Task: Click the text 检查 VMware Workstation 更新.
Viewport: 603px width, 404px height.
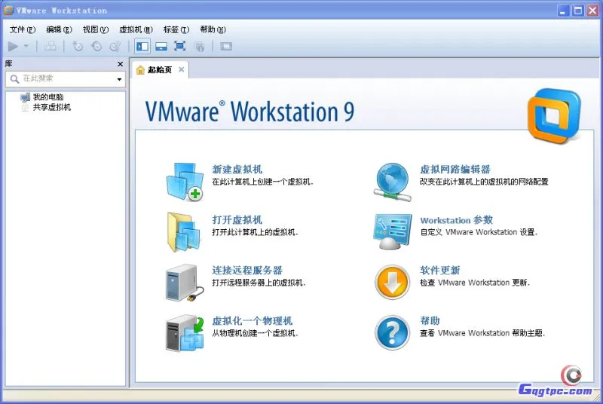Action: [475, 283]
